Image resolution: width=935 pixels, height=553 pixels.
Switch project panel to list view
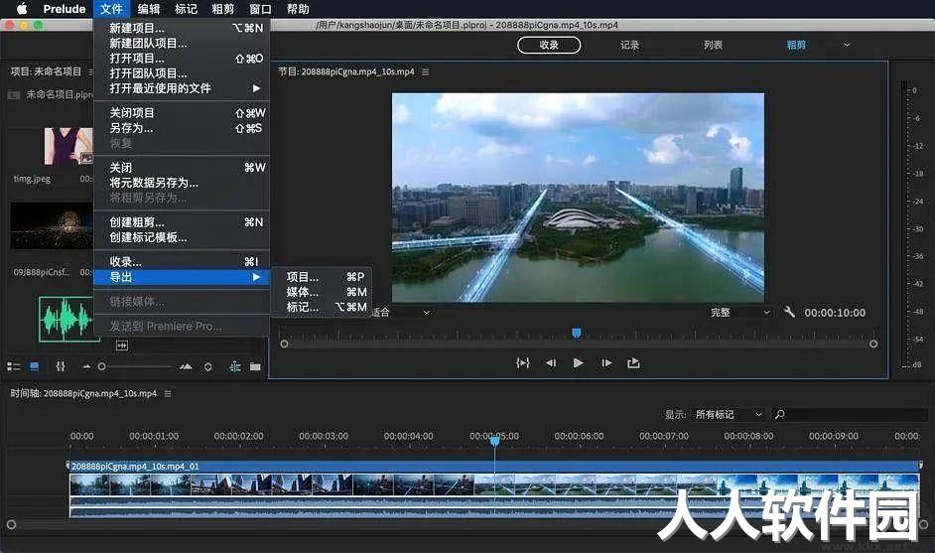13,366
